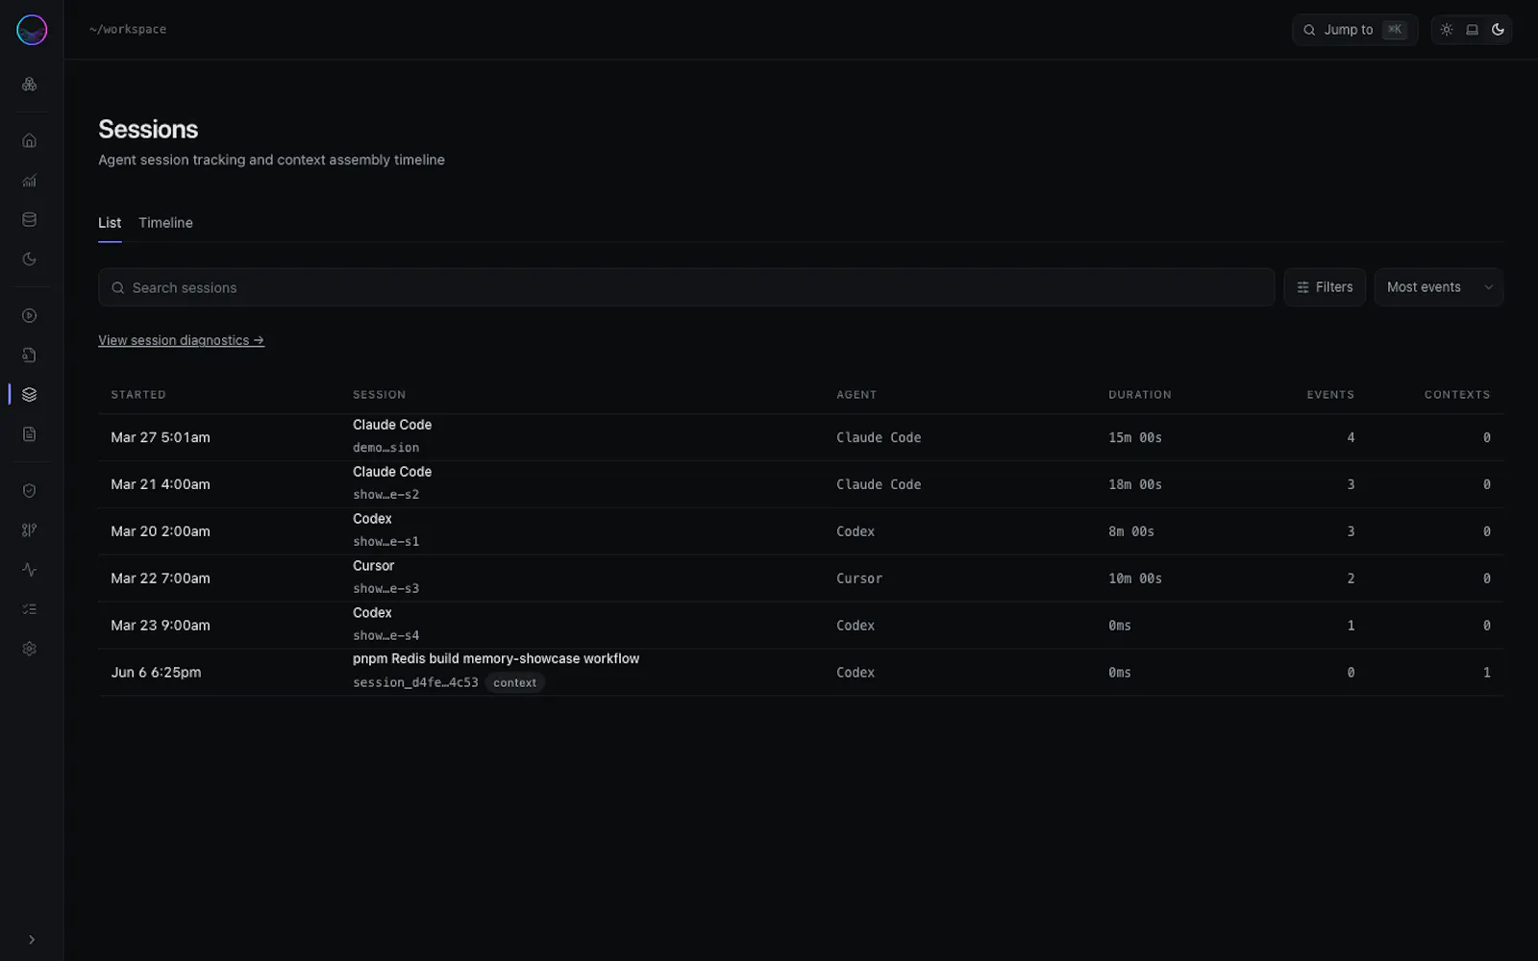Open the file-with-arrow sidebar icon
The image size is (1538, 961).
(x=30, y=356)
